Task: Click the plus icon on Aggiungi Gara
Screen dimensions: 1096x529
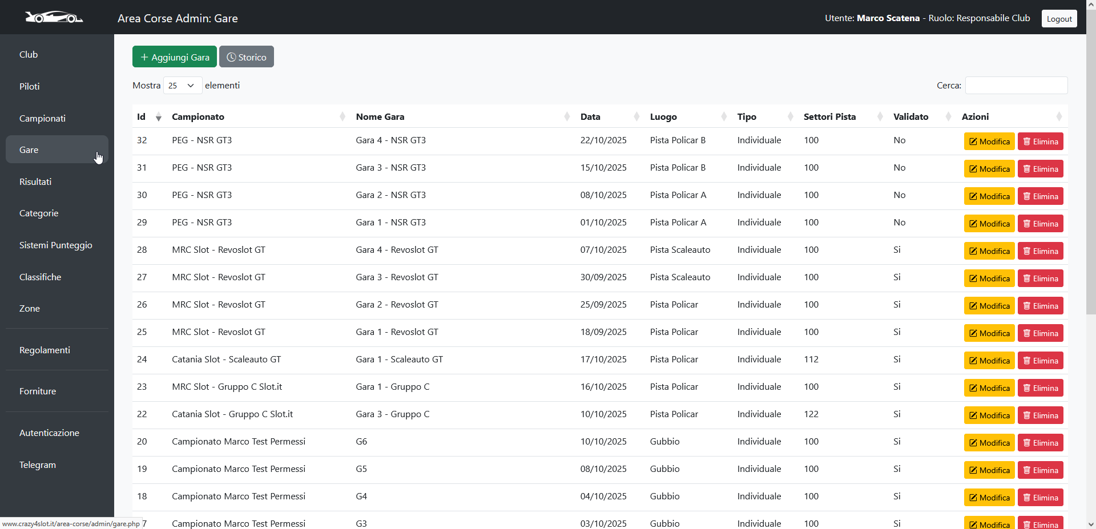Action: point(144,56)
